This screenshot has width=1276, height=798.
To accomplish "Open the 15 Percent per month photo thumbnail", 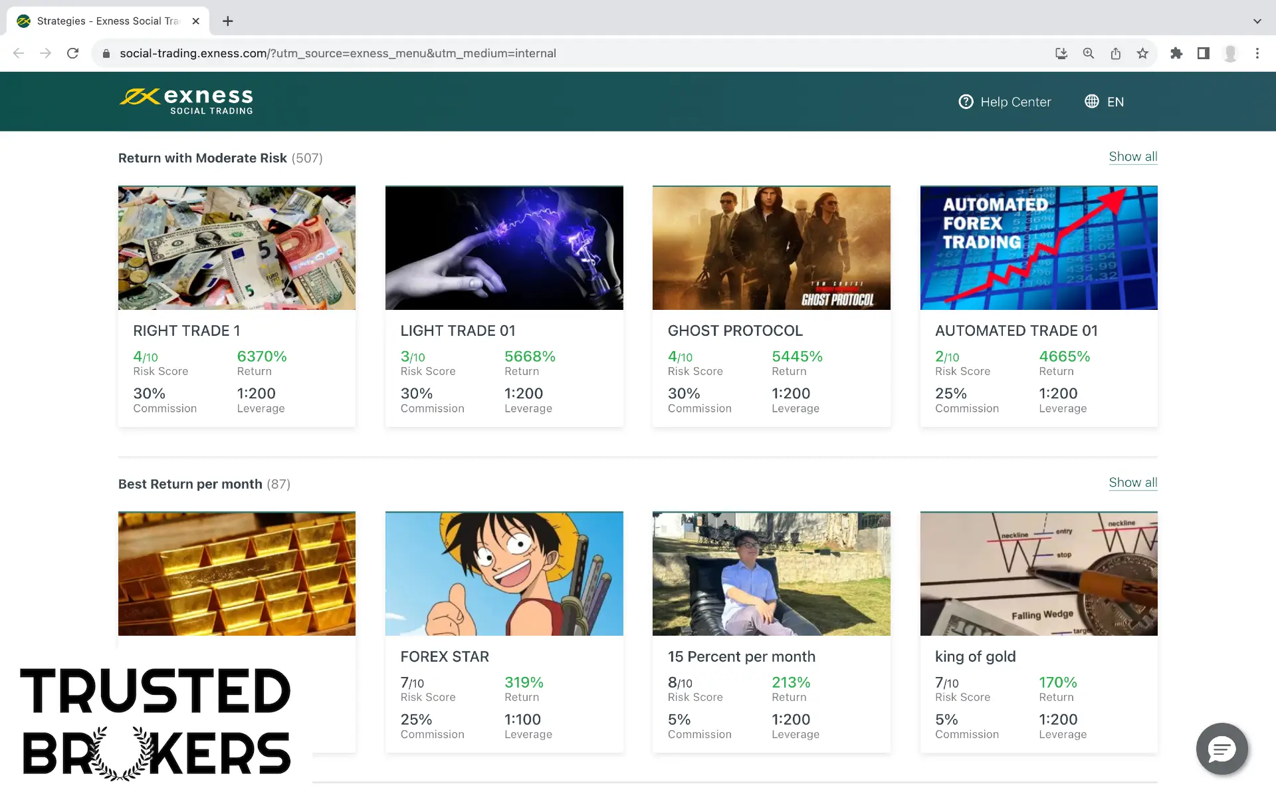I will click(x=772, y=574).
